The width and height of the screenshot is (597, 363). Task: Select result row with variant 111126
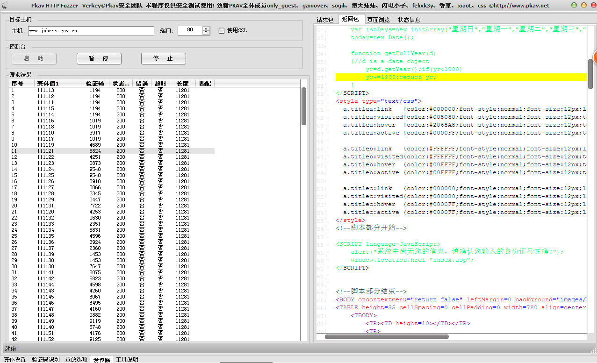click(112, 181)
